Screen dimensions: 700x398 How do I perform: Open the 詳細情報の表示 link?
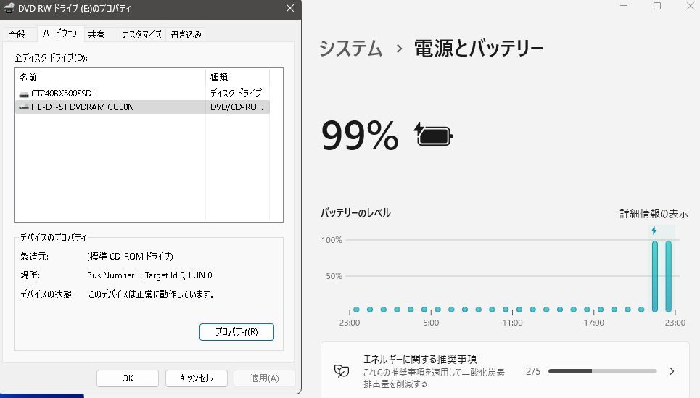click(x=654, y=214)
